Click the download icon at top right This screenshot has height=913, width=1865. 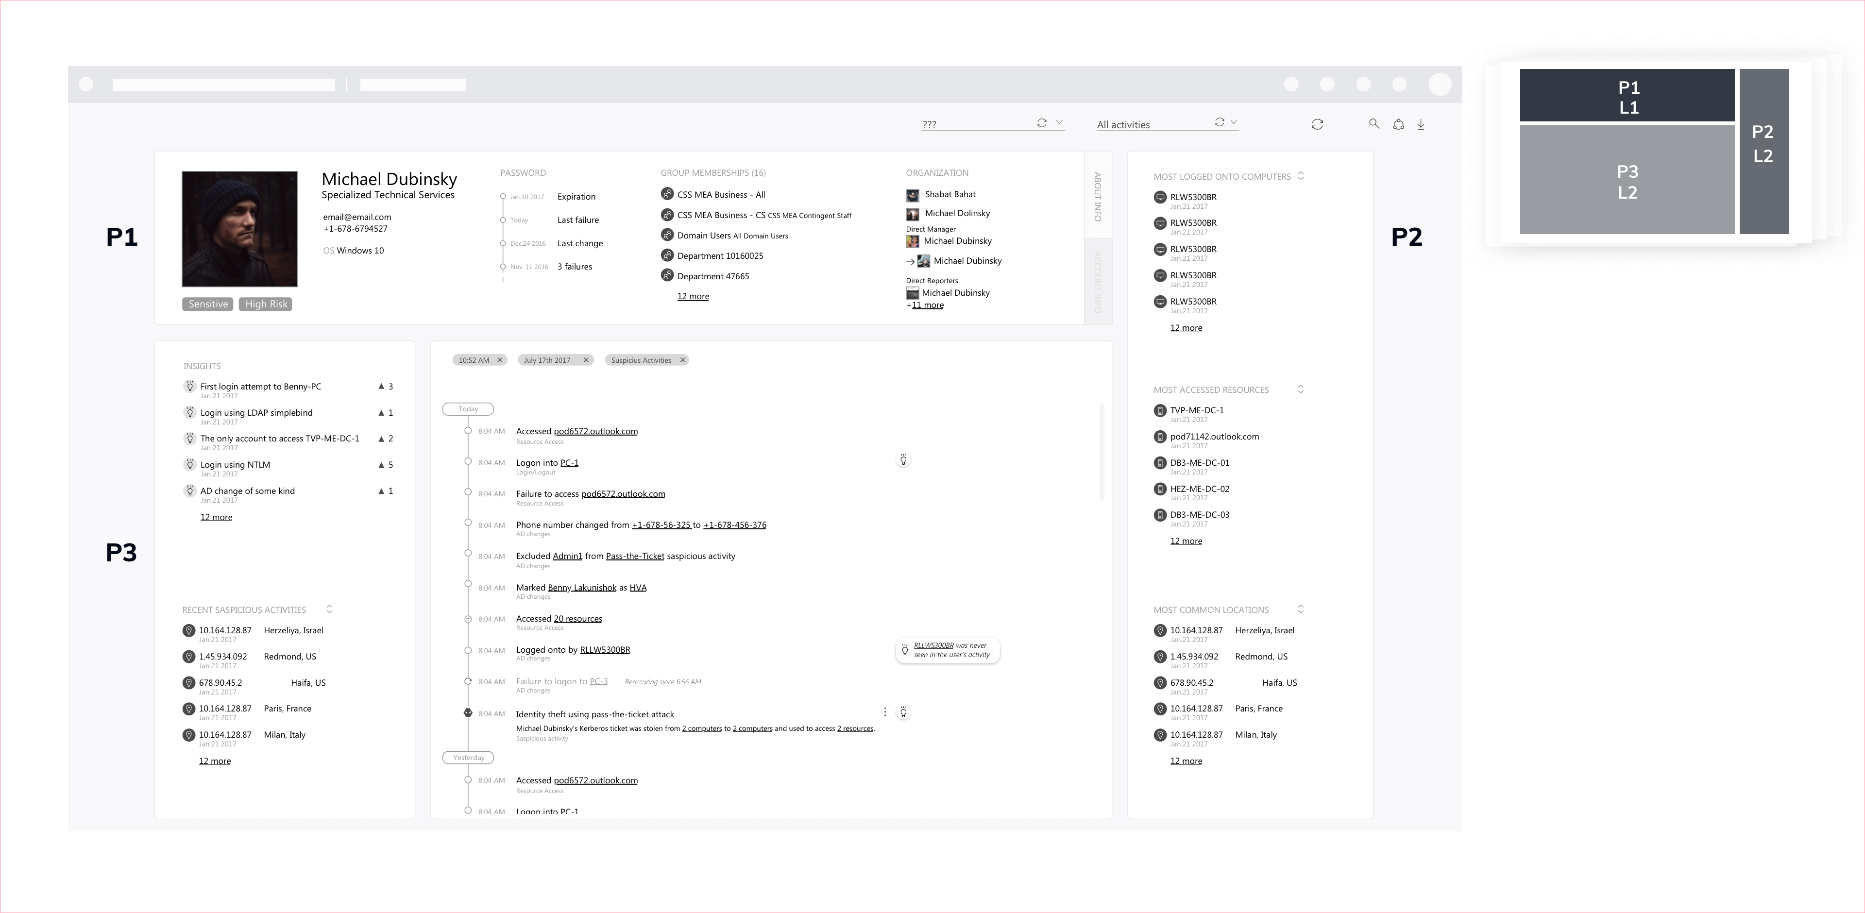1421,124
